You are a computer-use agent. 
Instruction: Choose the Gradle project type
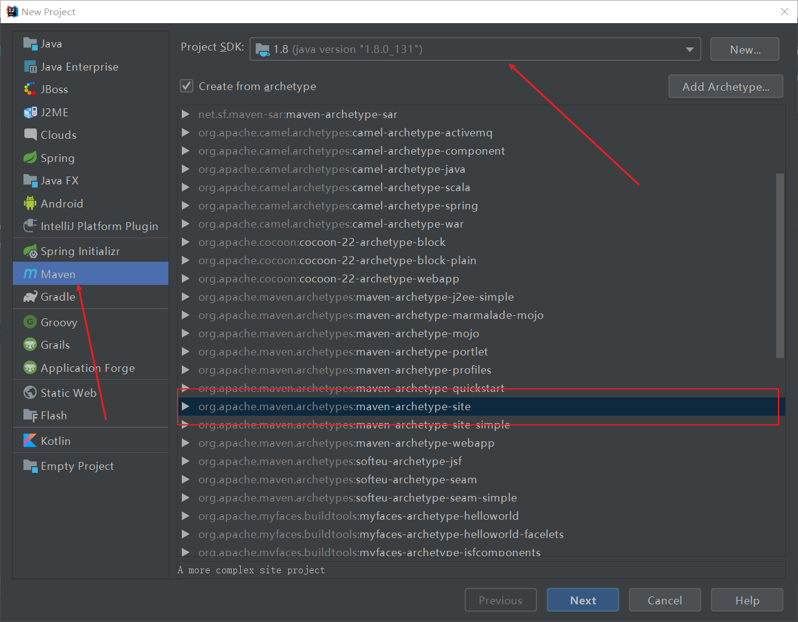[x=91, y=296]
